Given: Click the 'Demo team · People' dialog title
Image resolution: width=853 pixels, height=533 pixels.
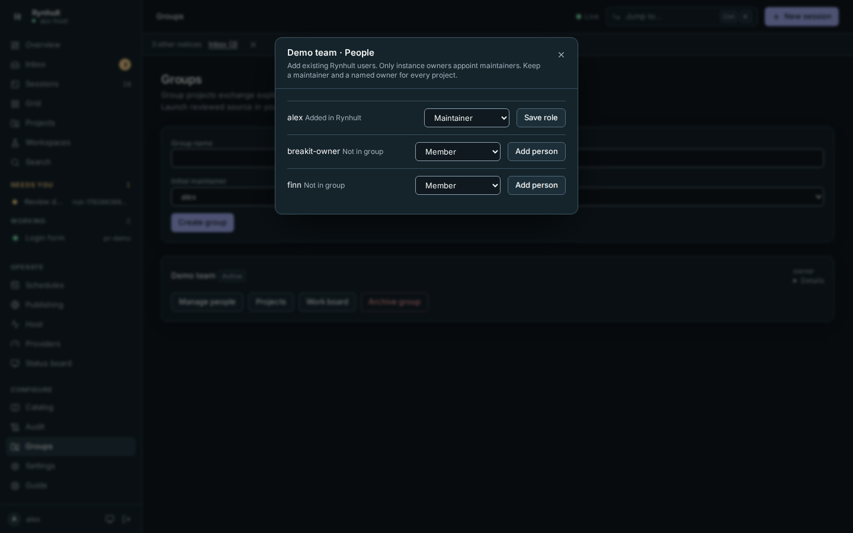Looking at the screenshot, I should tap(331, 53).
